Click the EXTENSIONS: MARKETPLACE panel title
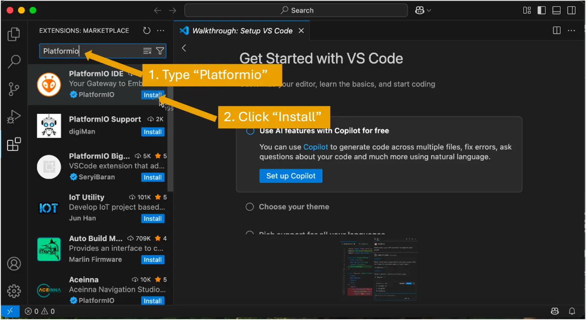The image size is (586, 320). pyautogui.click(x=84, y=31)
